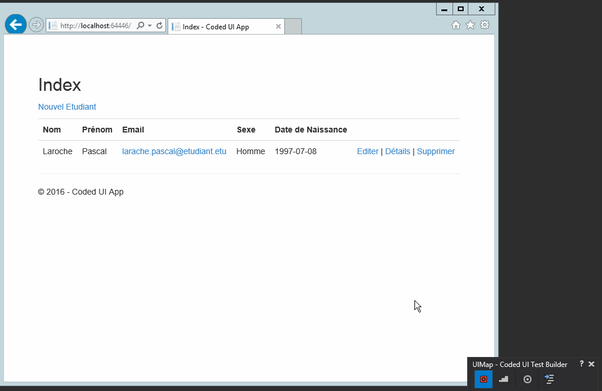The width and height of the screenshot is (602, 391).
Task: Open the browser Home icon
Action: click(455, 25)
